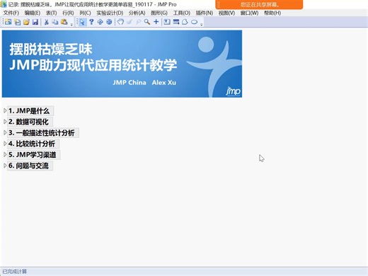
Task: Select the selection cross tool
Action: click(100, 22)
